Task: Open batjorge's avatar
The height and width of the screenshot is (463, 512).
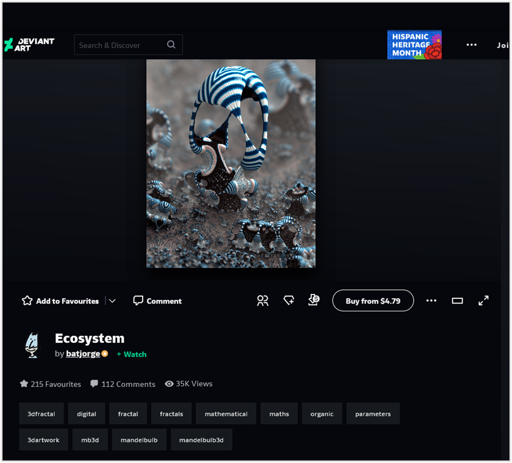Action: tap(32, 345)
